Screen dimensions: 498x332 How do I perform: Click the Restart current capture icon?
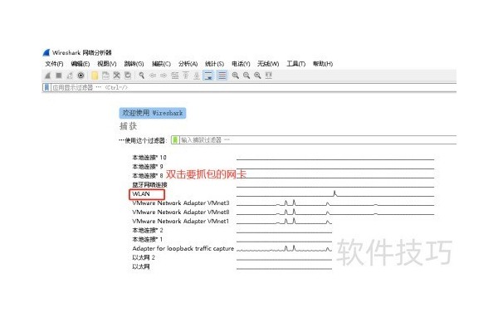(x=70, y=76)
